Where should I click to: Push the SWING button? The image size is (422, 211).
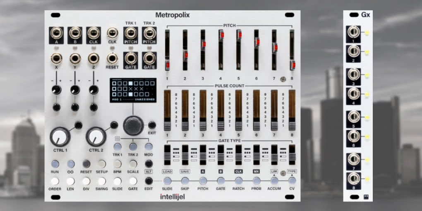coord(102,181)
